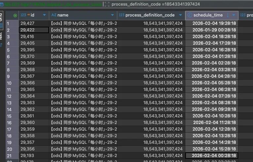Click schedule time 2026-02-04 08:28:18
The image size is (253, 162).
tap(212, 103)
